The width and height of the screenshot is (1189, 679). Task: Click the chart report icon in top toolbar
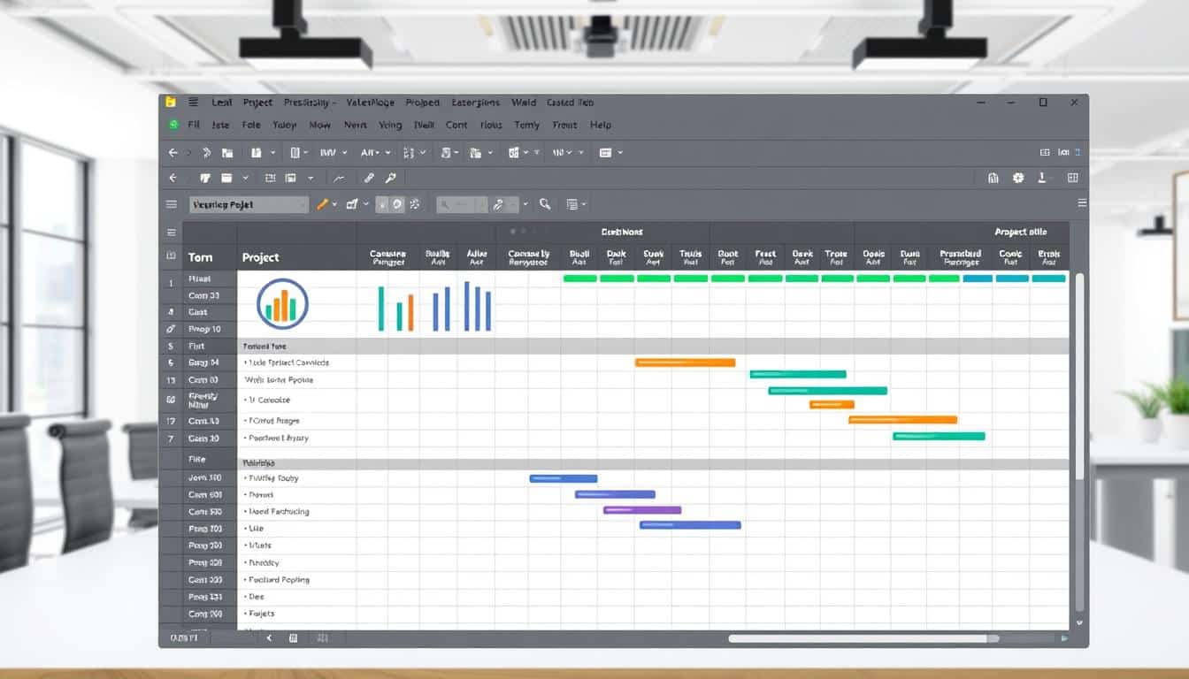513,153
